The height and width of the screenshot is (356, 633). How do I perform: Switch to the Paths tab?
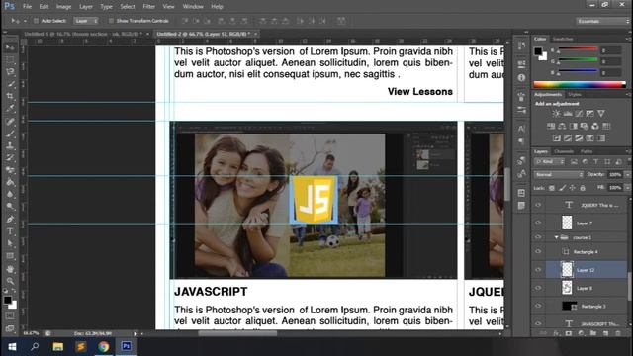[x=587, y=151]
